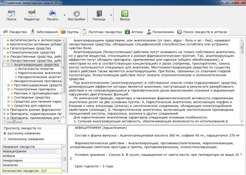The width and height of the screenshot is (246, 175).
Task: Open the Льготные лекарства tab
Action: [x=102, y=32]
